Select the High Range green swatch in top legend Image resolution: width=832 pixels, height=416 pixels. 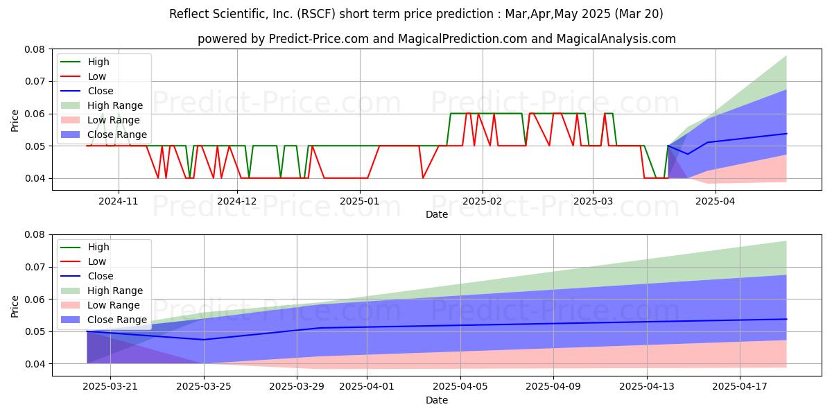(x=71, y=105)
